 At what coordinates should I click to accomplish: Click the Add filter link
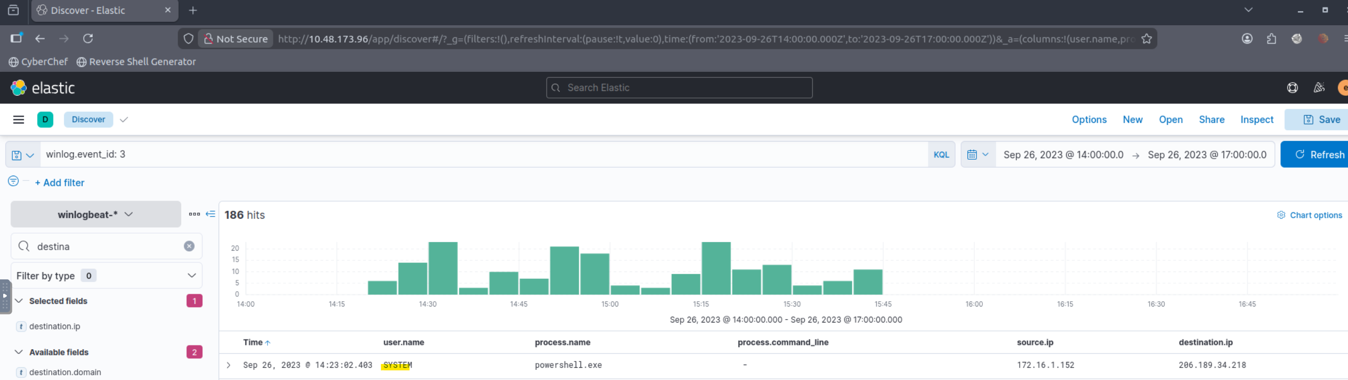[60, 183]
